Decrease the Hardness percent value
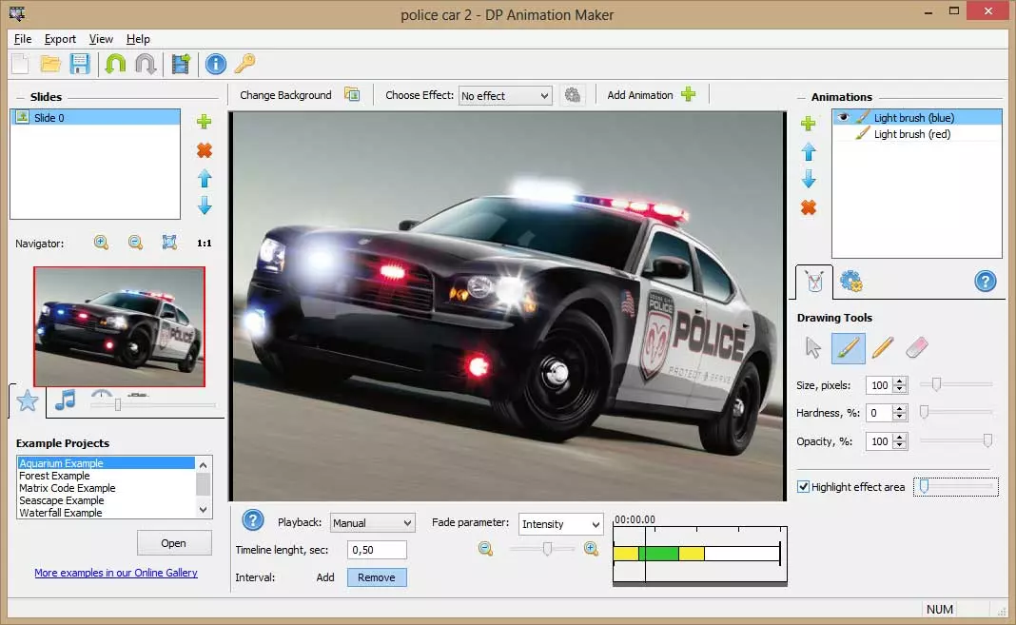The width and height of the screenshot is (1016, 625). point(899,417)
